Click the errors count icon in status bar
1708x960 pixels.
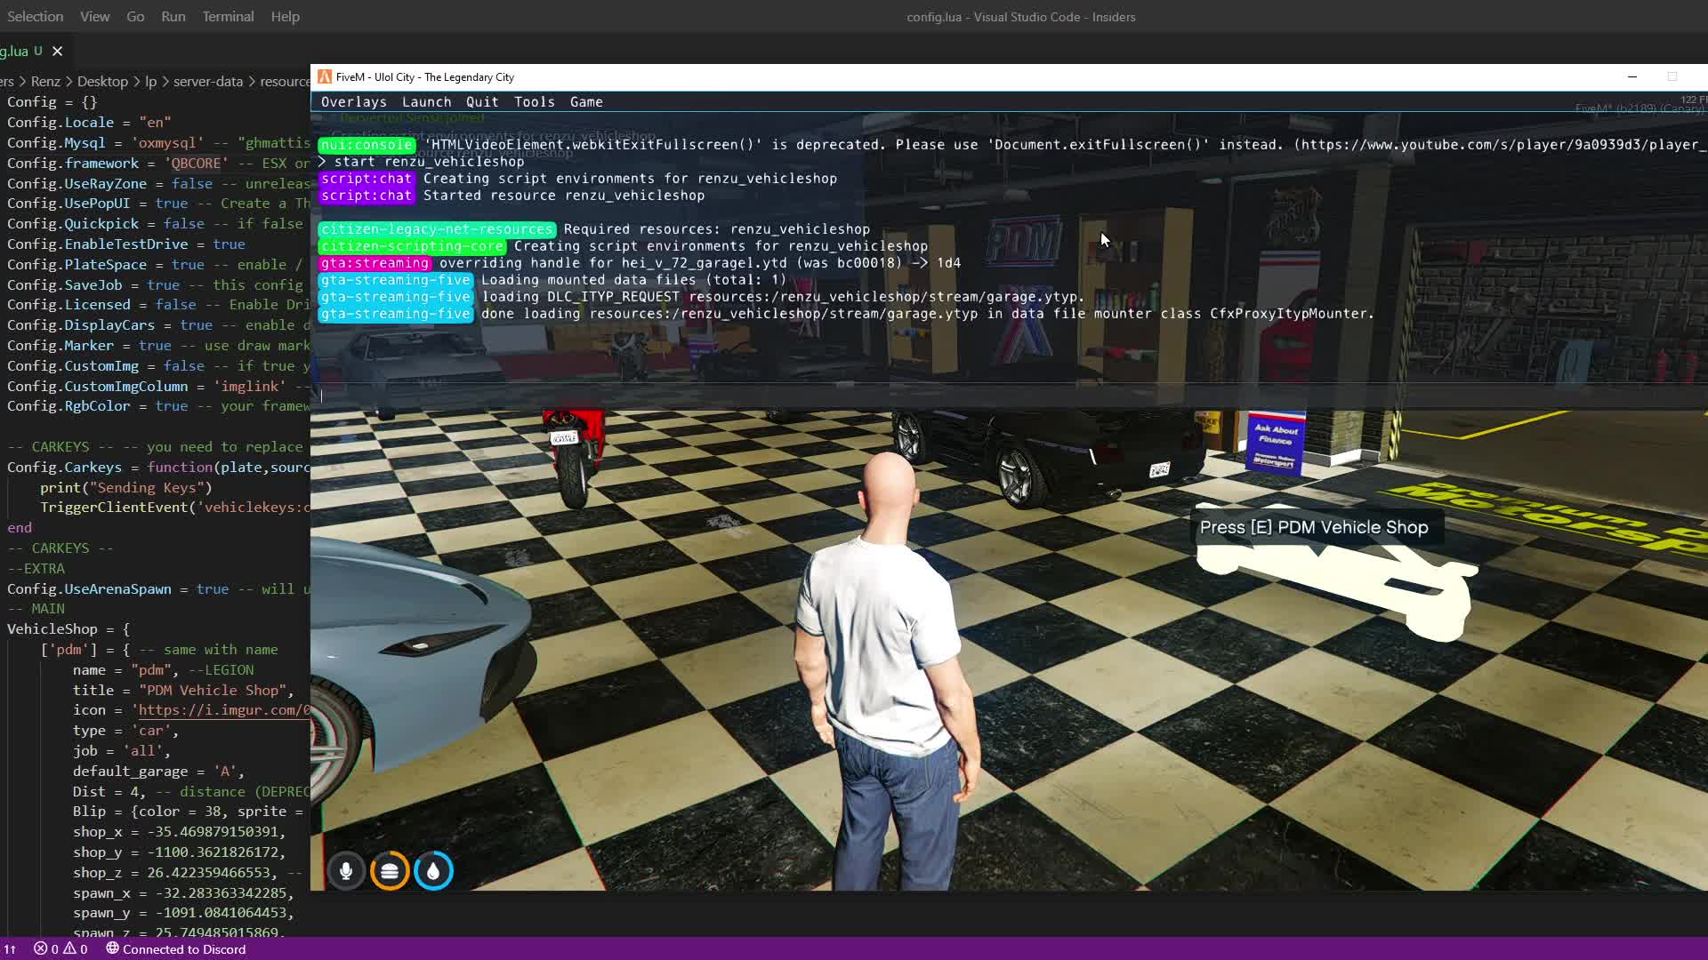(x=41, y=949)
